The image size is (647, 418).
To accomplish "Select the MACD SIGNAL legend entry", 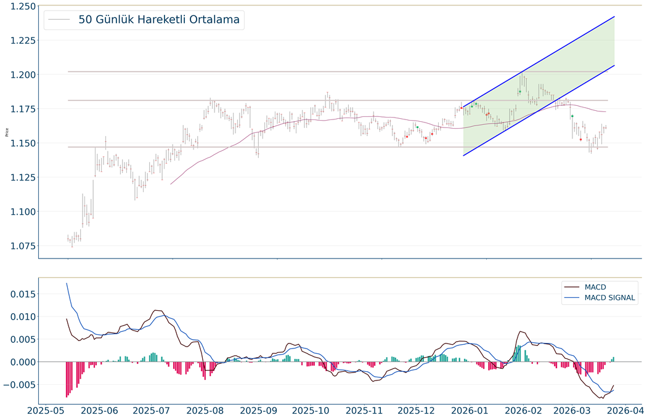I will point(610,298).
